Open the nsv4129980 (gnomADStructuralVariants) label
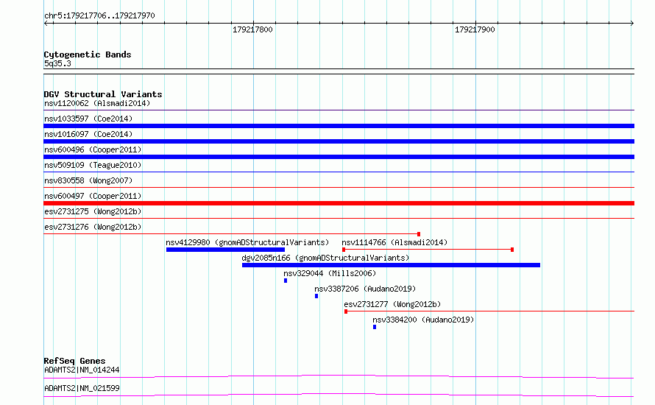Screen dimensions: 655x405 247,242
